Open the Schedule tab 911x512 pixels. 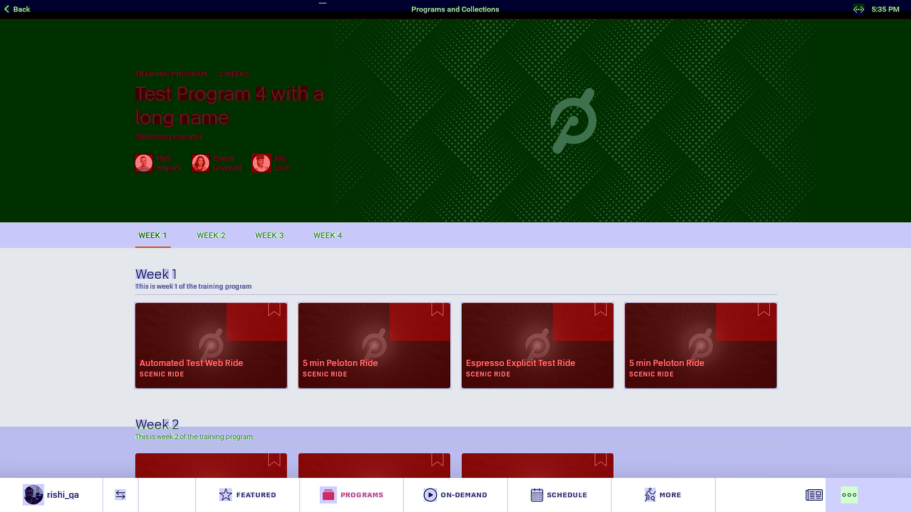[559, 495]
